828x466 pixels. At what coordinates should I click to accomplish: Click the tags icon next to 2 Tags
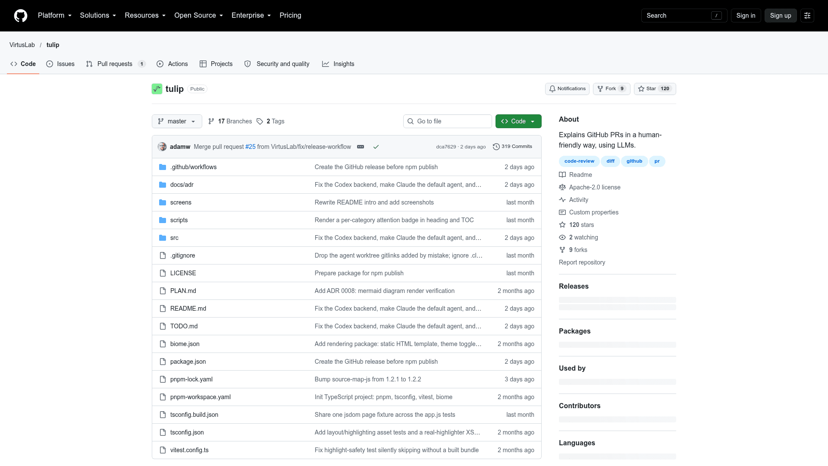[x=260, y=121]
